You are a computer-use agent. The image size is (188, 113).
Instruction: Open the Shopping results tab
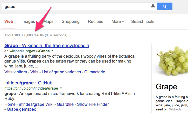[71, 22]
